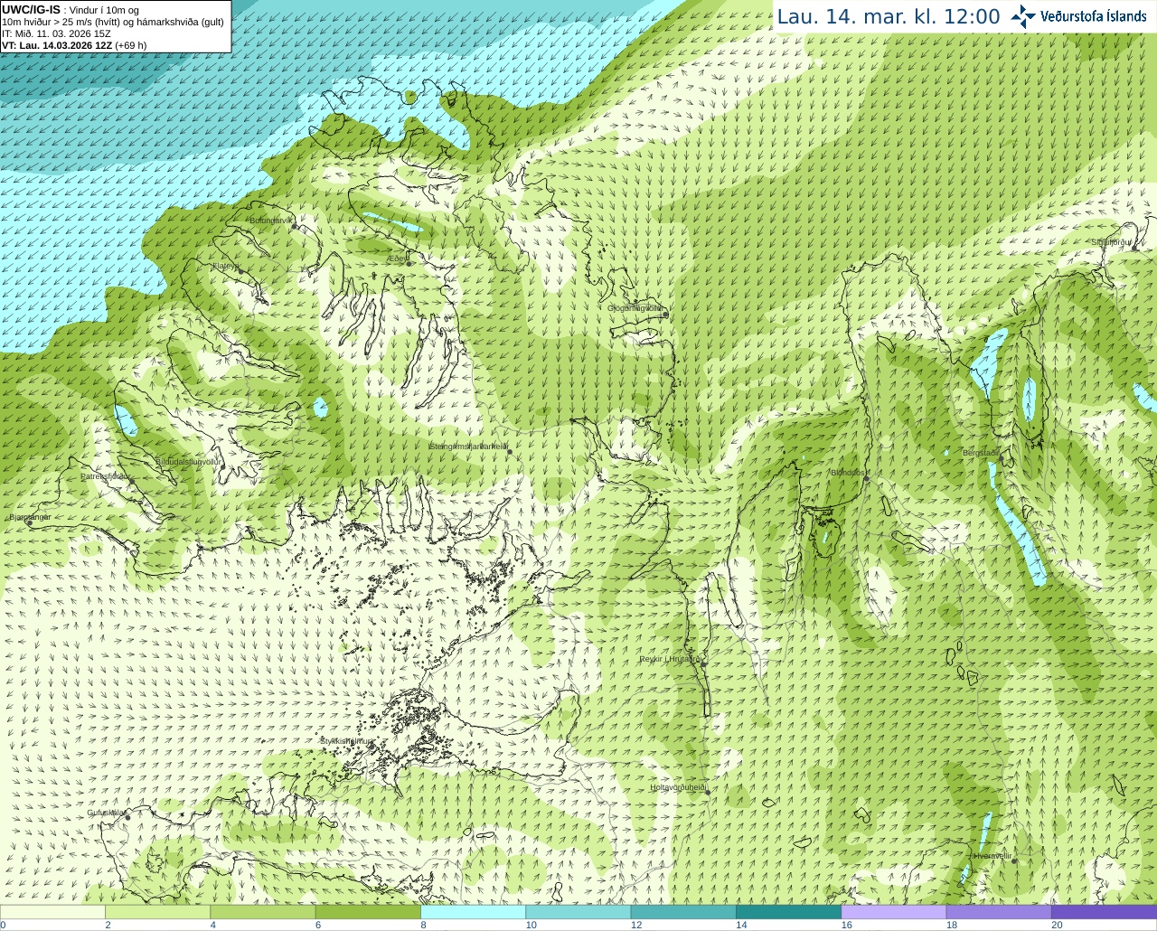Screen dimensions: 1157x931
Task: Pick the 8–10 m/s light cyan legend swatch
Action: (x=473, y=912)
